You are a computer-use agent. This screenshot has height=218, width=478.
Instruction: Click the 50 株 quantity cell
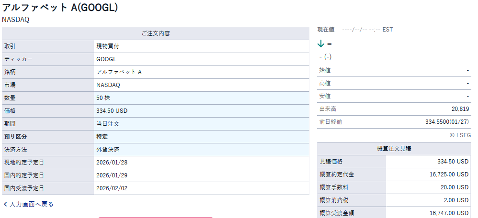tap(104, 98)
